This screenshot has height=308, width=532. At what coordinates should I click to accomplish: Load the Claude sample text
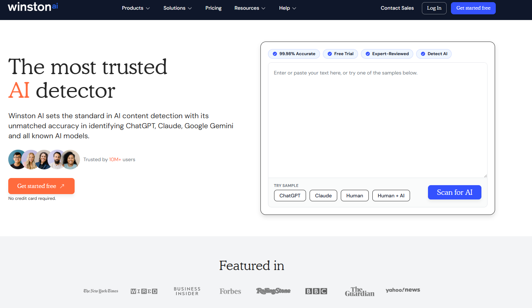[x=323, y=196]
